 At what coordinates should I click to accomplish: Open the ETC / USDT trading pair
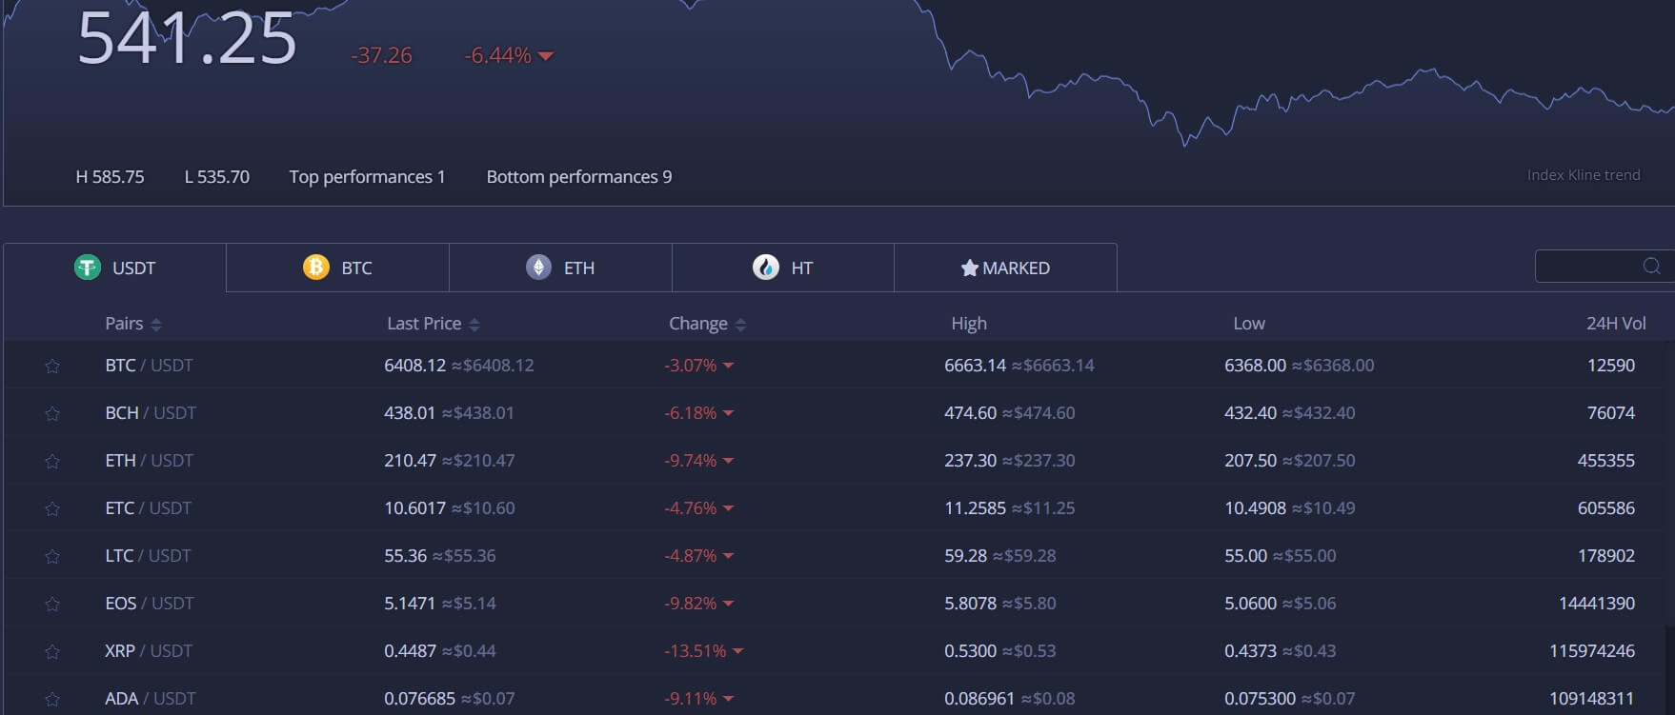tap(148, 508)
